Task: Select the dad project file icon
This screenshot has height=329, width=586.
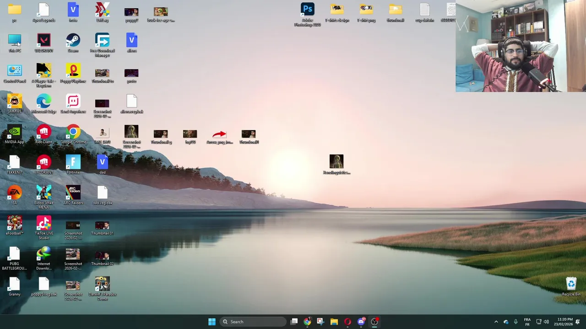Action: point(102,165)
